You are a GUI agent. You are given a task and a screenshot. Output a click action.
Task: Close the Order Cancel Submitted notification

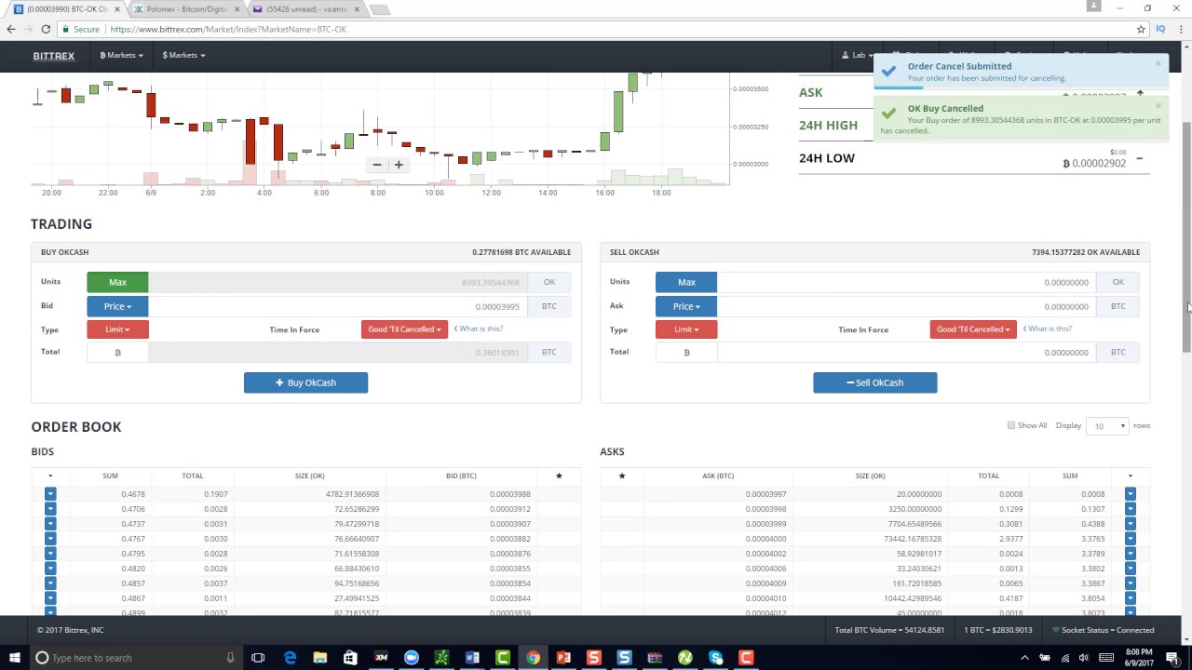1158,64
